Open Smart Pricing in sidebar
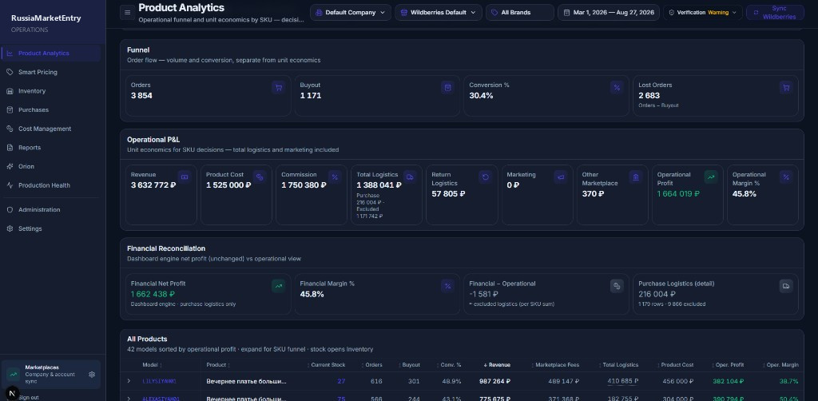Viewport: 818px width, 401px height. (38, 72)
